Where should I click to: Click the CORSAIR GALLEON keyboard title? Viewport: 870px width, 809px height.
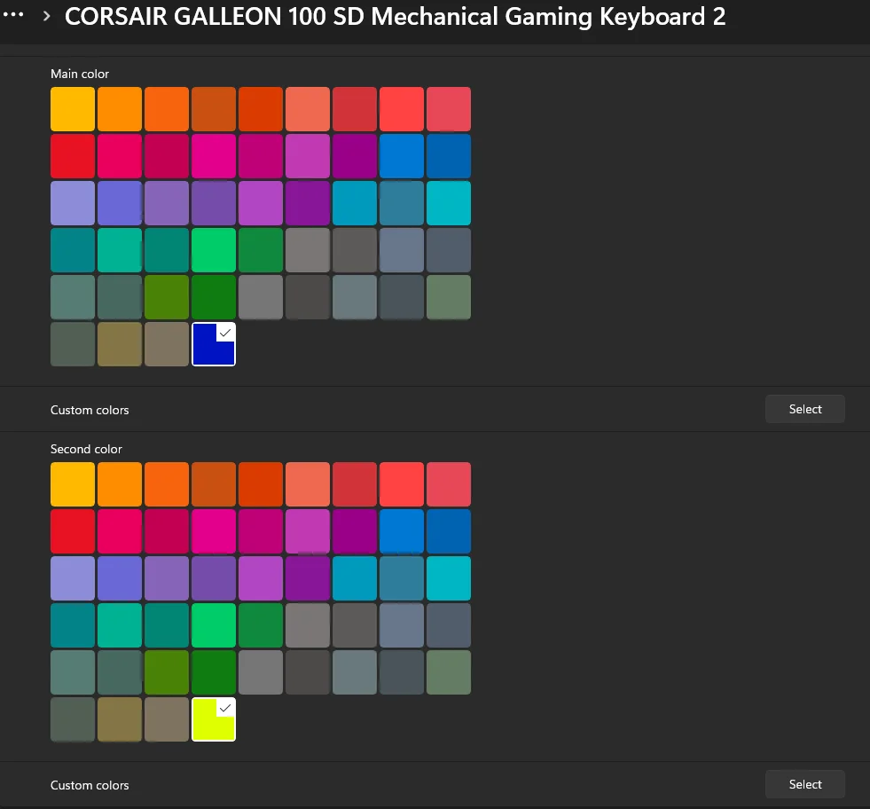click(x=396, y=16)
